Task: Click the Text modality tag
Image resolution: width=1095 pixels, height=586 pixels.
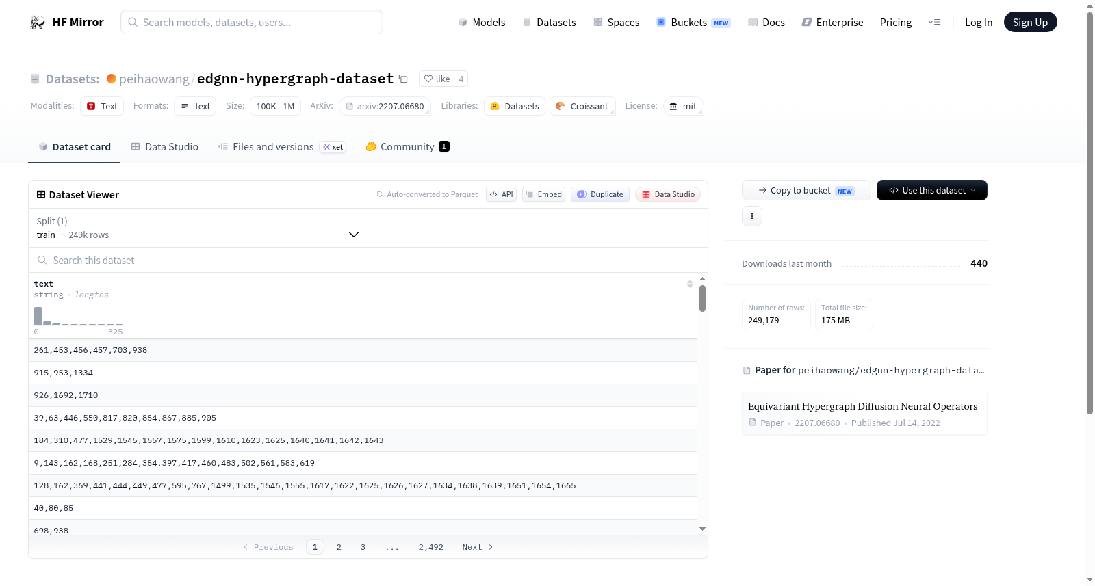Action: coord(102,106)
